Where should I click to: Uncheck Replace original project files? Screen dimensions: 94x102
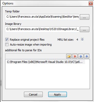pyautogui.click(x=7, y=40)
